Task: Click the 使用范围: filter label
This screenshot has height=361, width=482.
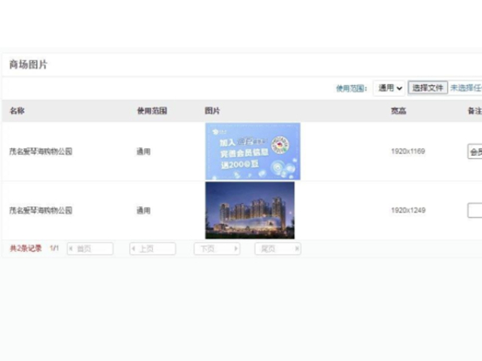Action: click(352, 89)
